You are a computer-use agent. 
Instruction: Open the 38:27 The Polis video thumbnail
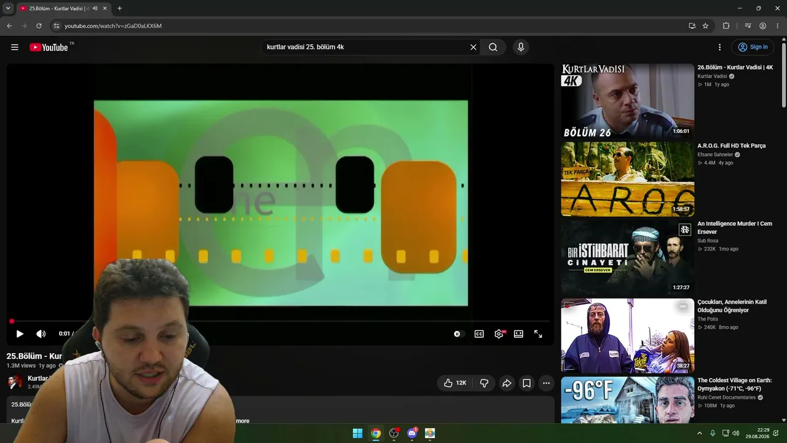[628, 335]
